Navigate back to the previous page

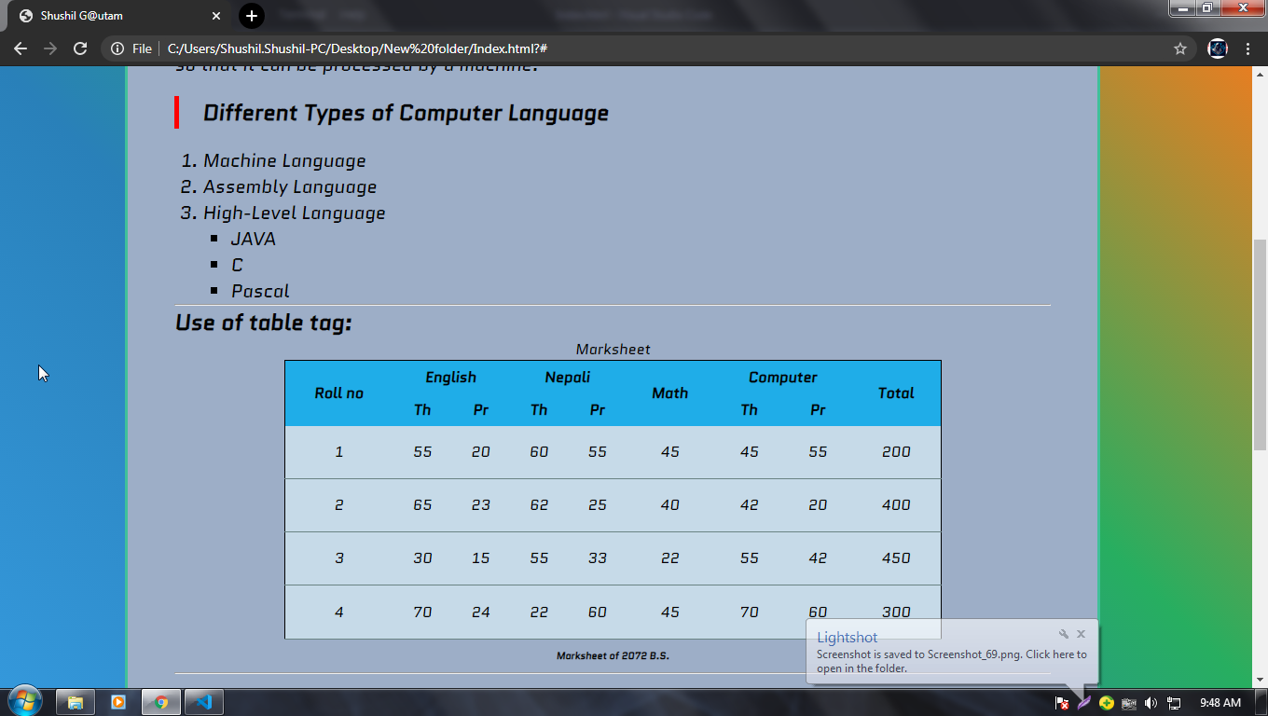click(x=21, y=48)
